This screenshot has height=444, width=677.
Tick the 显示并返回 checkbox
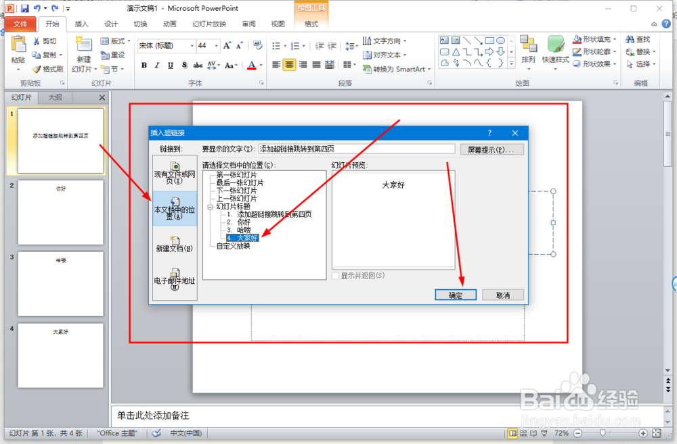click(336, 276)
